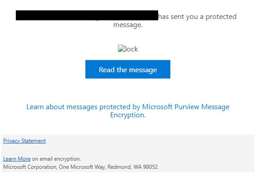Viewport: 258px width, 176px height.
Task: Click the word 'More' in footer link
Action: [24, 159]
